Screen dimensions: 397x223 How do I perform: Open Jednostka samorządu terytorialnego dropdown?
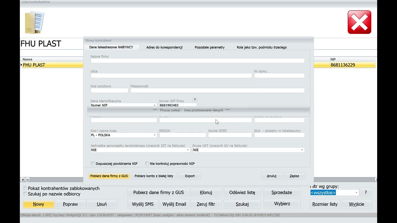[x=188, y=150]
